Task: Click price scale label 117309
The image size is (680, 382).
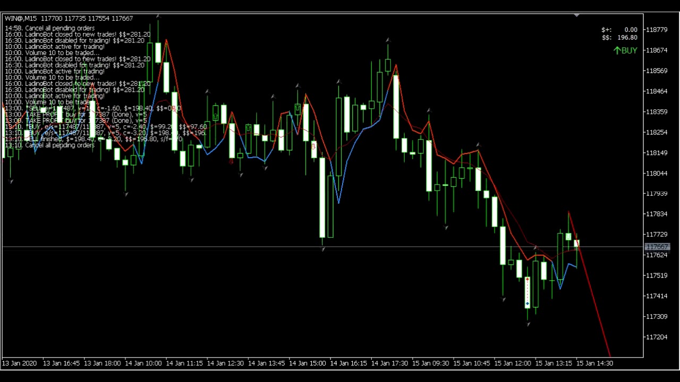Action: (x=657, y=317)
